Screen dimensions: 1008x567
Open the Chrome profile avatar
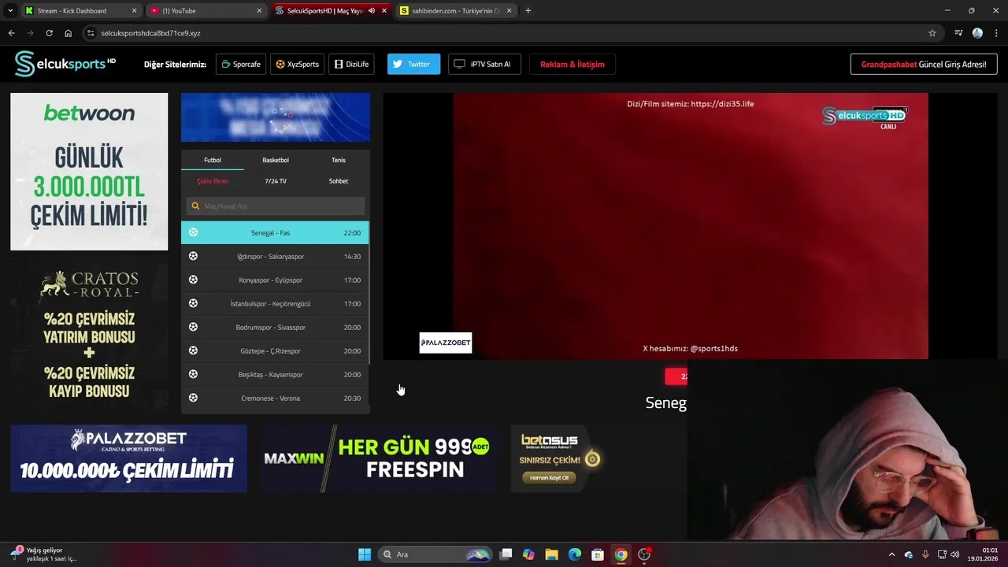pyautogui.click(x=977, y=33)
